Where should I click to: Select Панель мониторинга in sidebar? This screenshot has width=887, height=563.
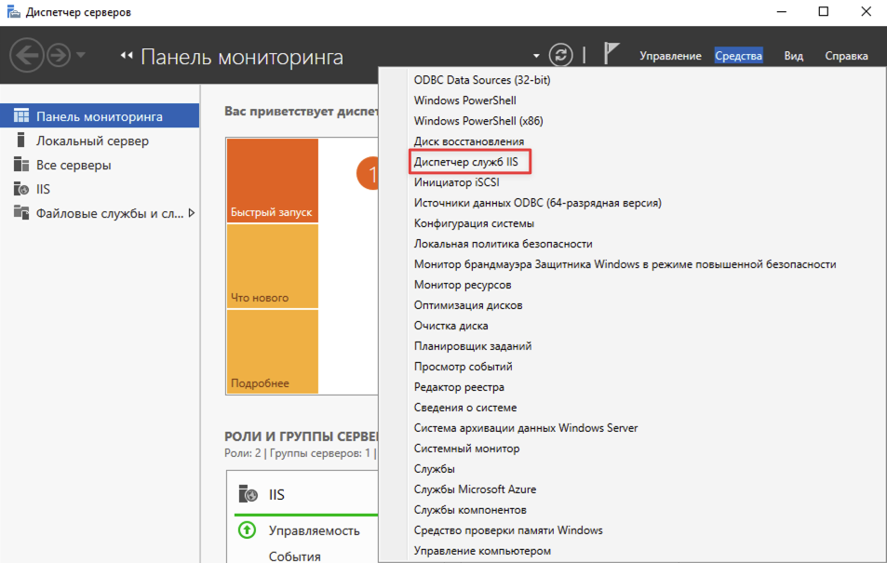[100, 116]
